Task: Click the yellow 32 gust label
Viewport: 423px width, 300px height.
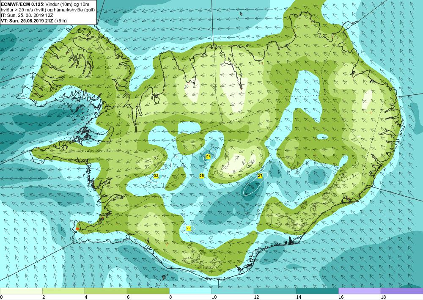Action: pos(156,176)
